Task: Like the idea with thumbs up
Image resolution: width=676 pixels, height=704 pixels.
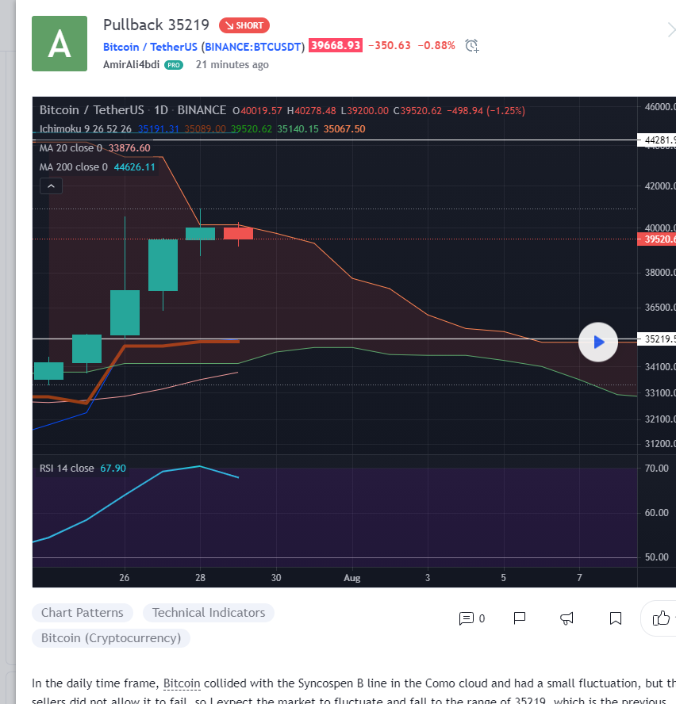Action: point(661,618)
